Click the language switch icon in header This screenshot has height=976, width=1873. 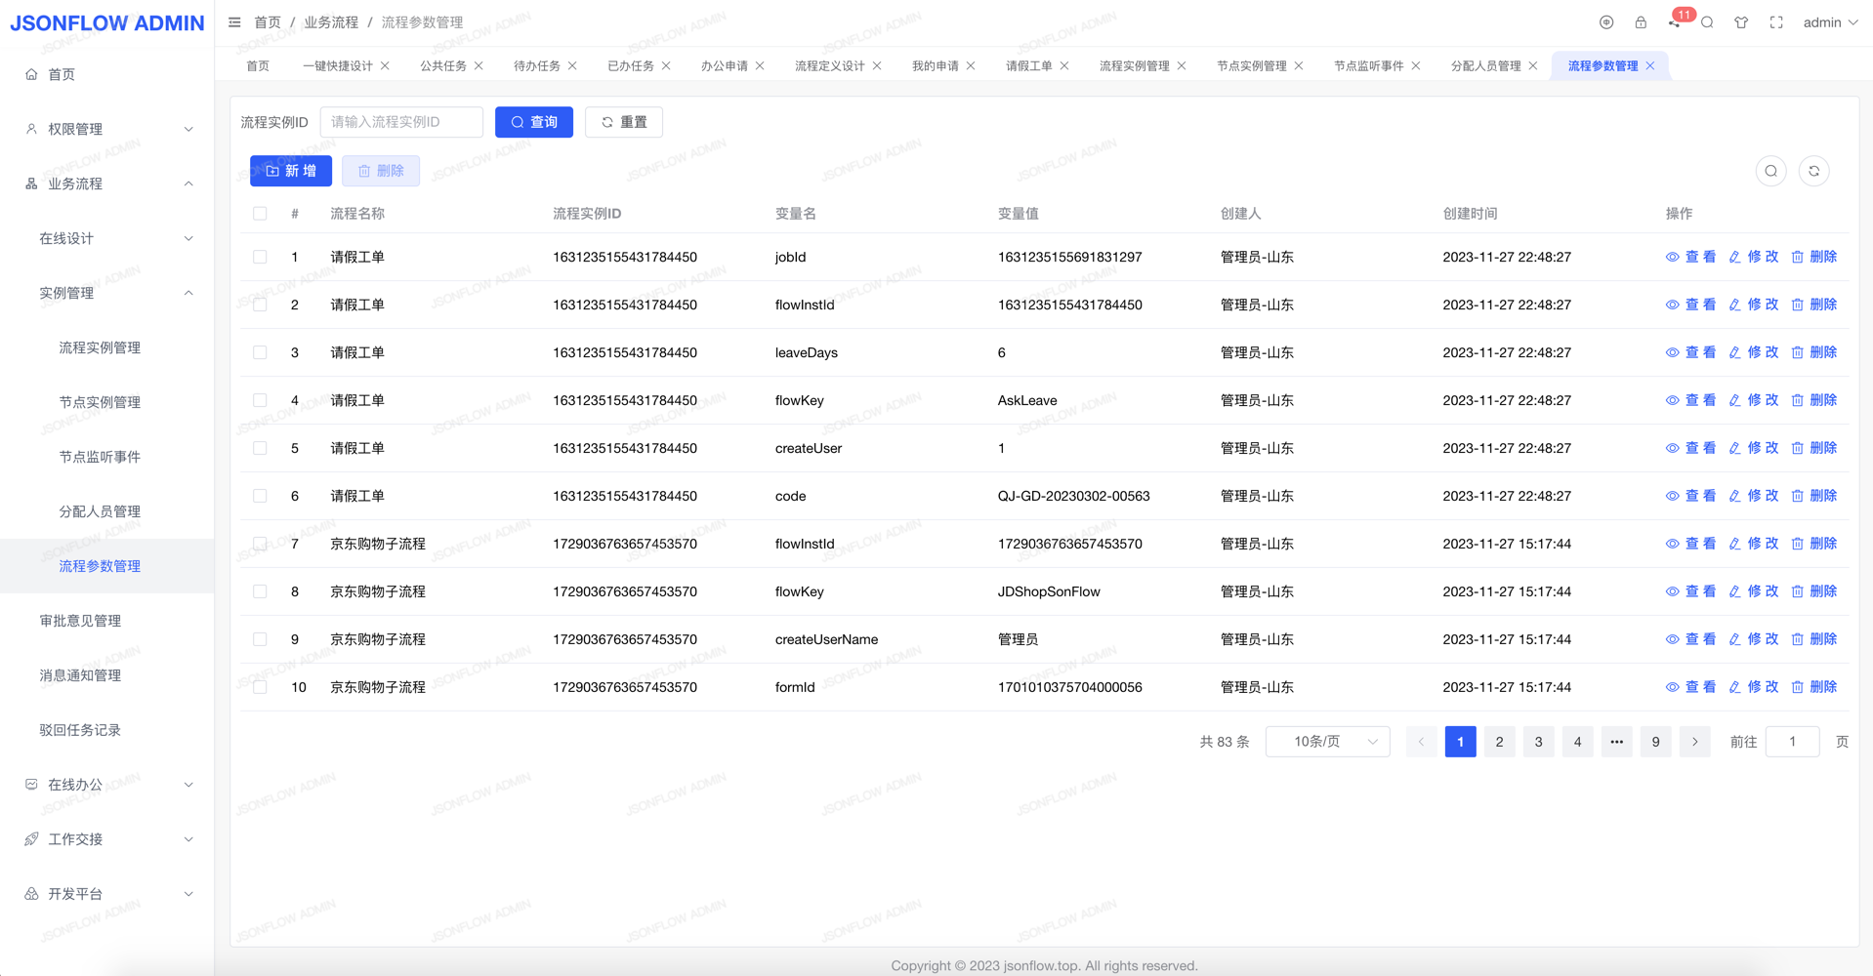pos(1606,22)
